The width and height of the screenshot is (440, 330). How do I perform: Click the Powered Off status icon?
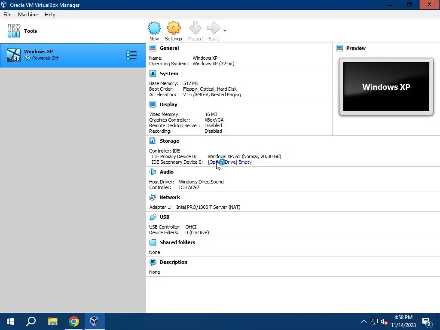pyautogui.click(x=27, y=58)
